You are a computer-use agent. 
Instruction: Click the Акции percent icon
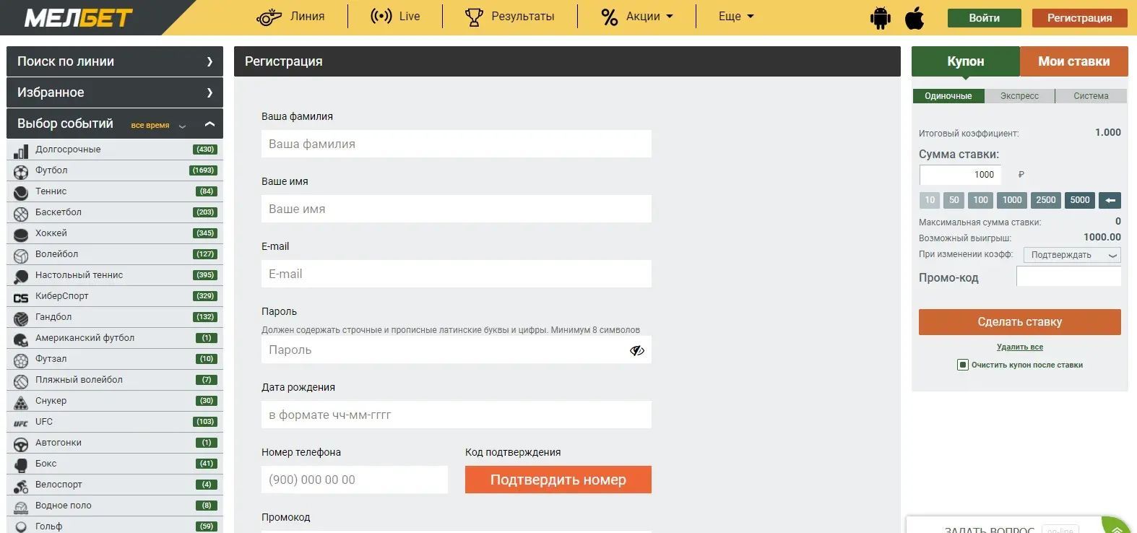click(x=609, y=17)
